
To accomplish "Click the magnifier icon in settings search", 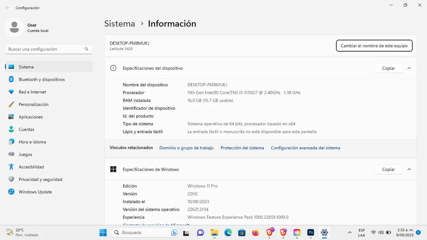I will click(86, 49).
